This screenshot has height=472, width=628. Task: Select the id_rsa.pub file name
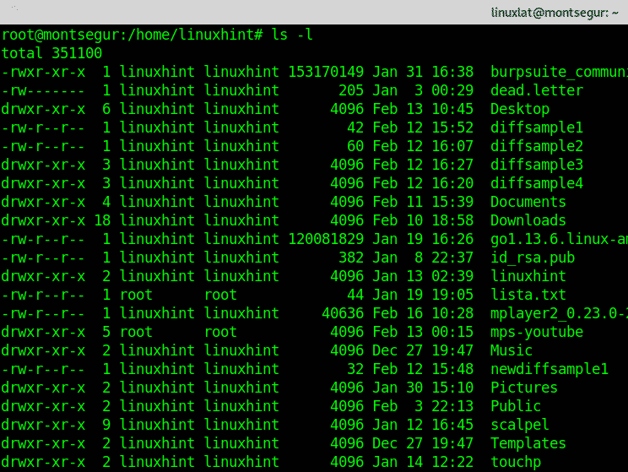[x=533, y=258]
